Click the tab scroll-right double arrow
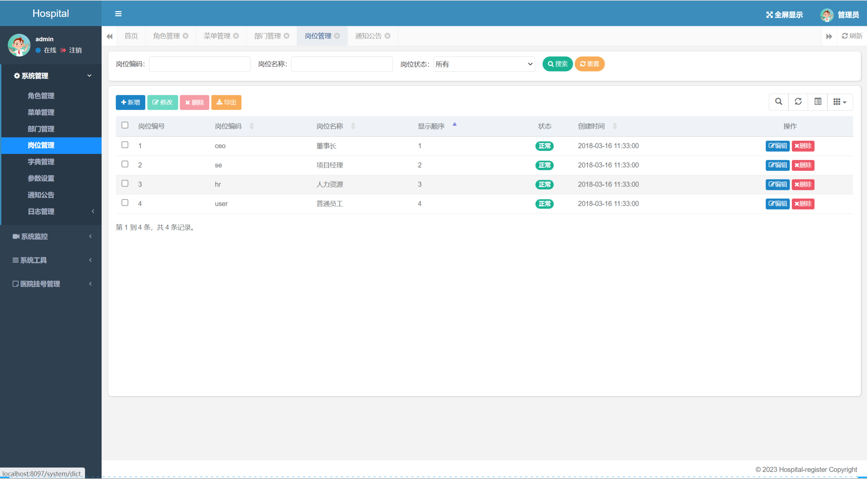 829,36
